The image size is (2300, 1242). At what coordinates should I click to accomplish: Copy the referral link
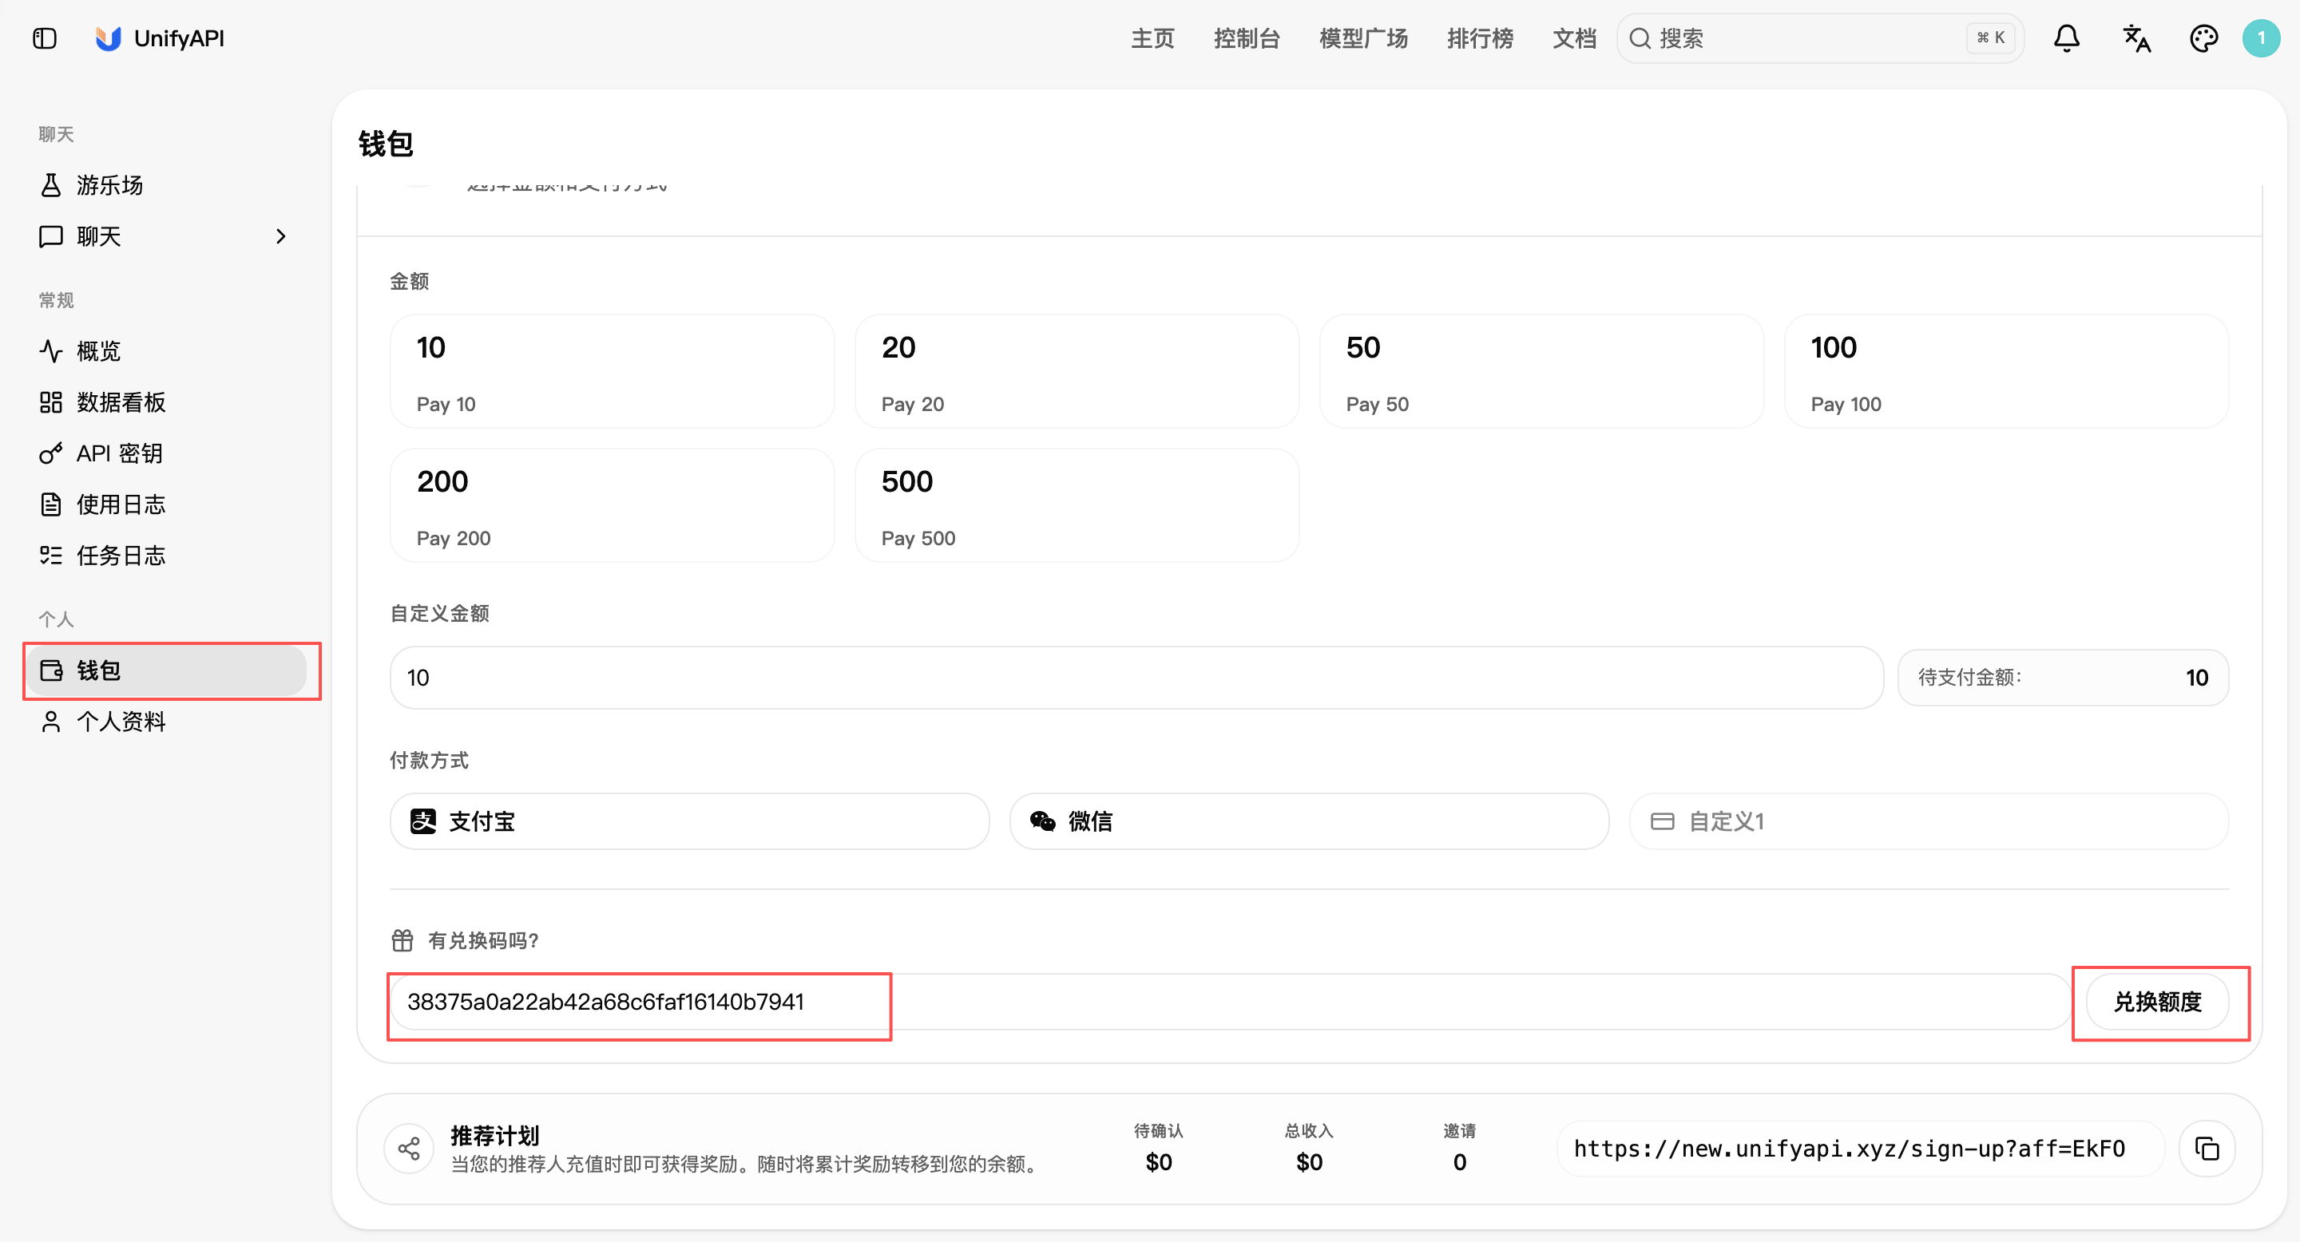(x=2207, y=1149)
